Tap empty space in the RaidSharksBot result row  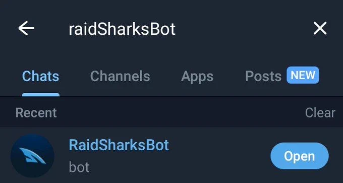tap(219, 156)
